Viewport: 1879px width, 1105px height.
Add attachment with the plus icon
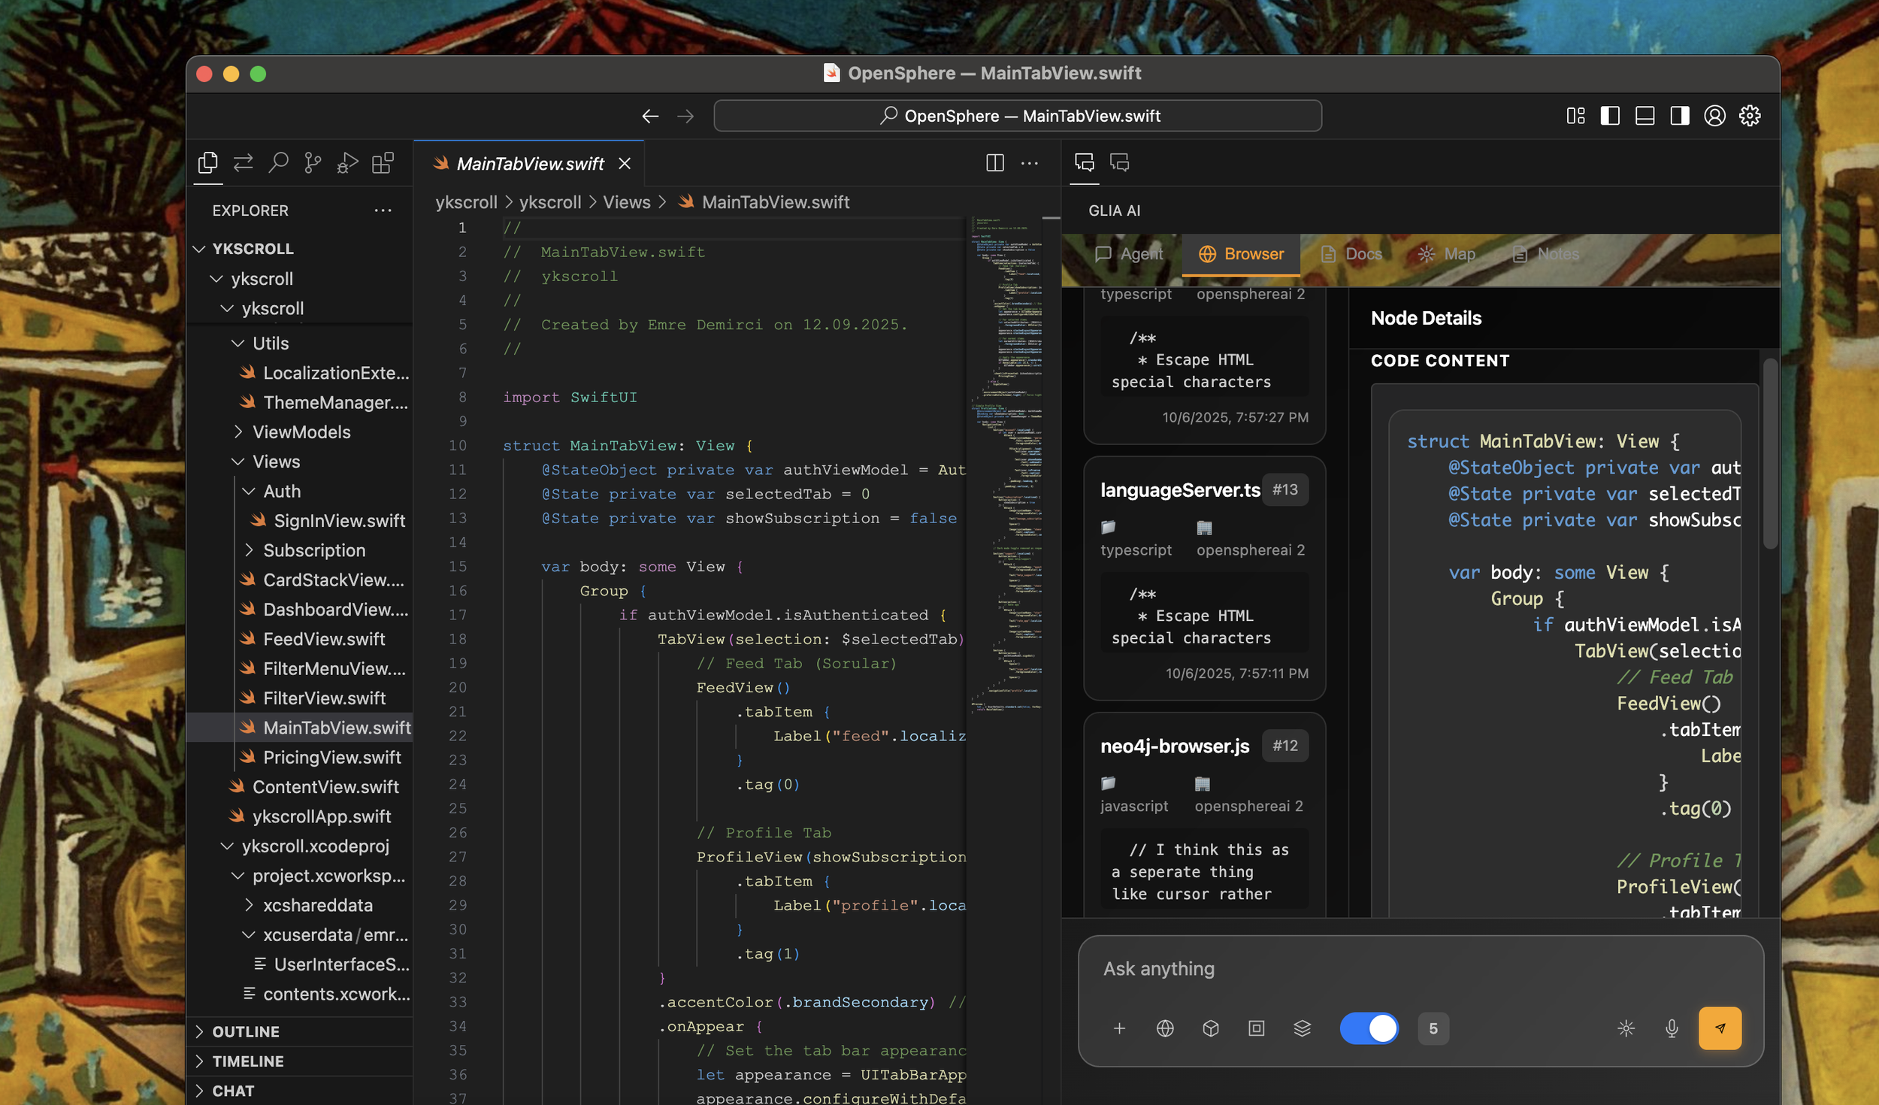1119,1028
